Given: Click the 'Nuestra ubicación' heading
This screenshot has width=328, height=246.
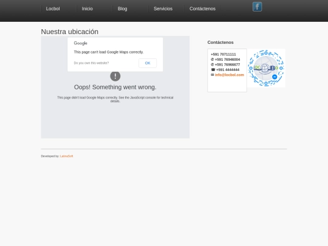Looking at the screenshot, I should click(x=70, y=32).
